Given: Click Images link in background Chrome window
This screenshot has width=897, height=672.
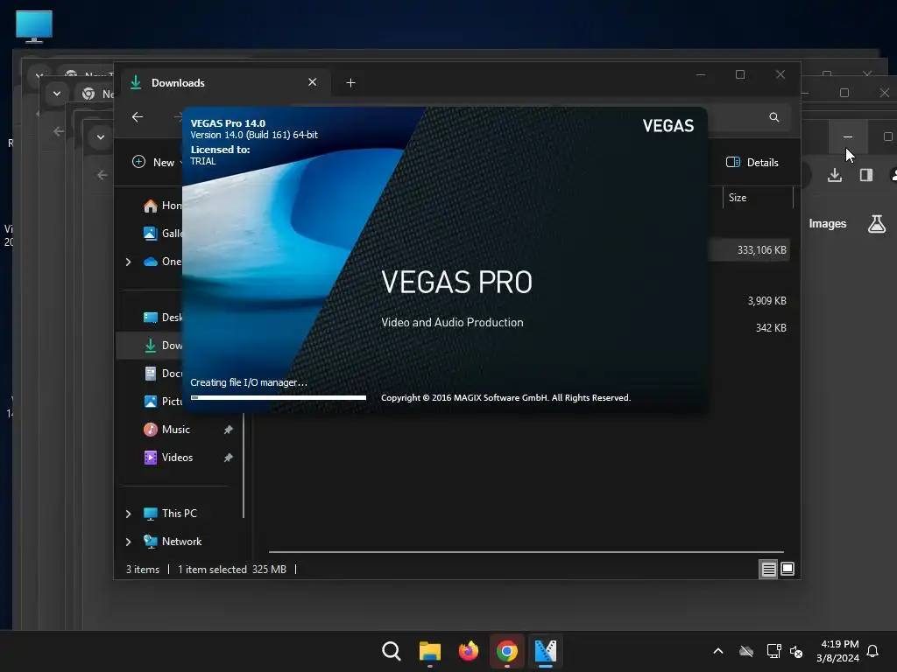Looking at the screenshot, I should (828, 223).
